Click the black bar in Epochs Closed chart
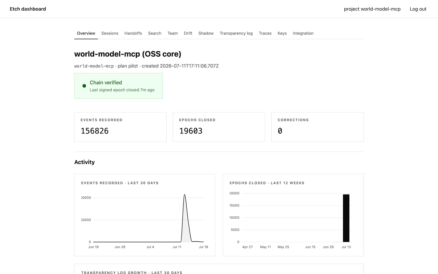 point(346,218)
